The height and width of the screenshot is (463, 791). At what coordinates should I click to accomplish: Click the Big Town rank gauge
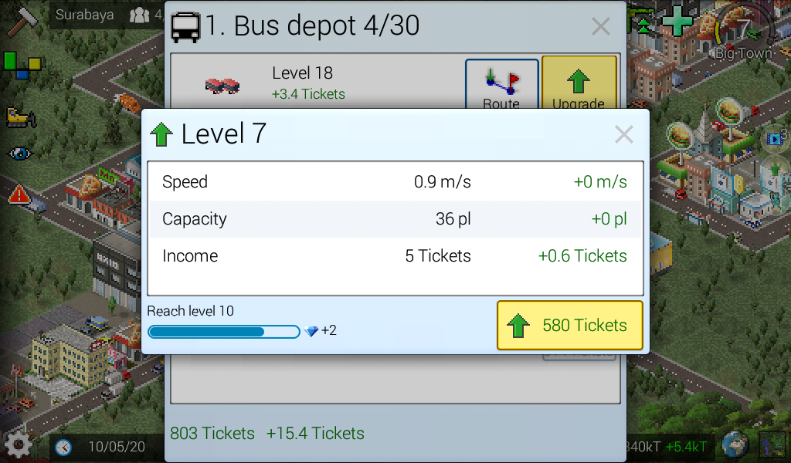tap(745, 31)
